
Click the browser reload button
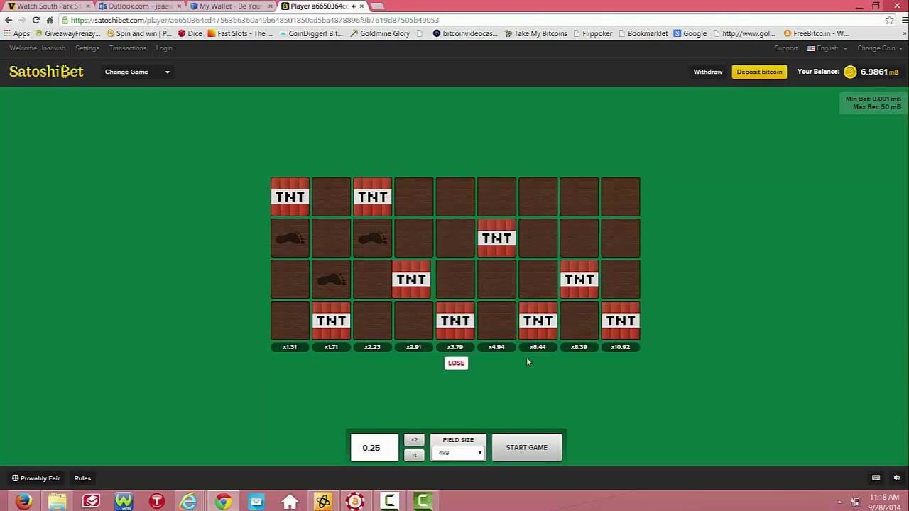(x=36, y=20)
